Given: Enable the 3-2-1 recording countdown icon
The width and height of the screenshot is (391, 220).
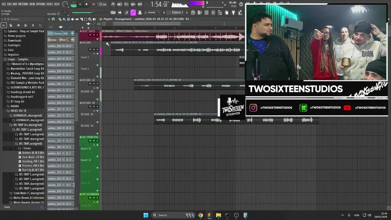Looking at the screenshot, I should [126, 4].
